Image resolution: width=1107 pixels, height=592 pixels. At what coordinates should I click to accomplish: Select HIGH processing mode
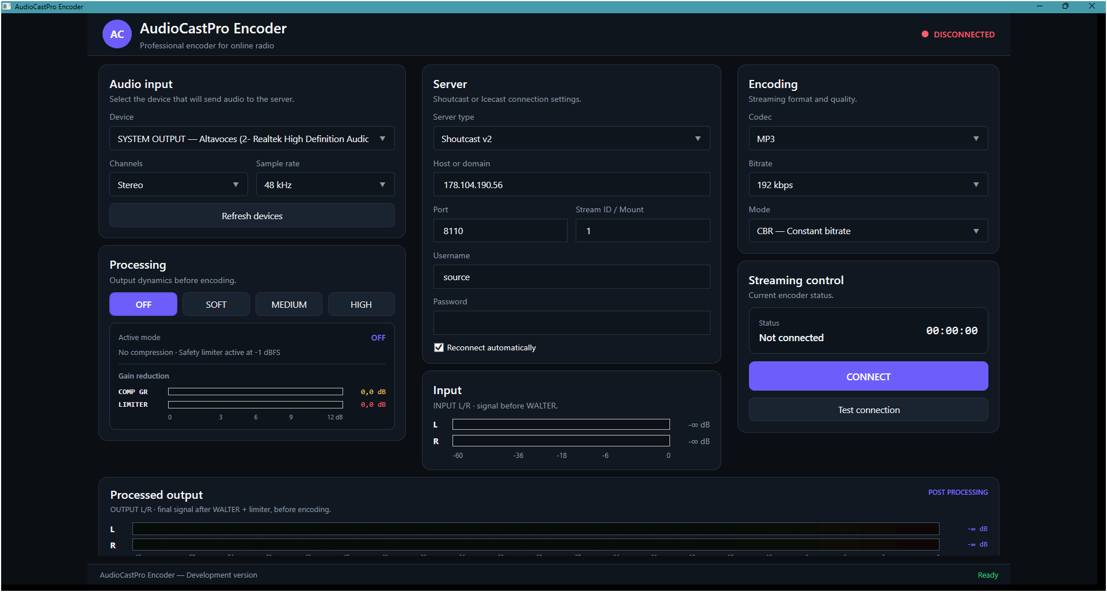361,304
